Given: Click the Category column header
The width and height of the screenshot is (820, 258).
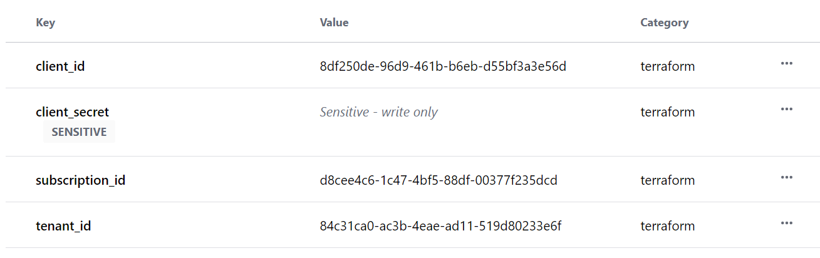Looking at the screenshot, I should [664, 23].
